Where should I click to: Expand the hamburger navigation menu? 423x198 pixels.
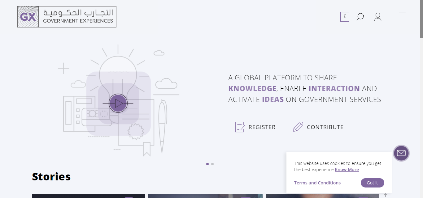(x=399, y=17)
